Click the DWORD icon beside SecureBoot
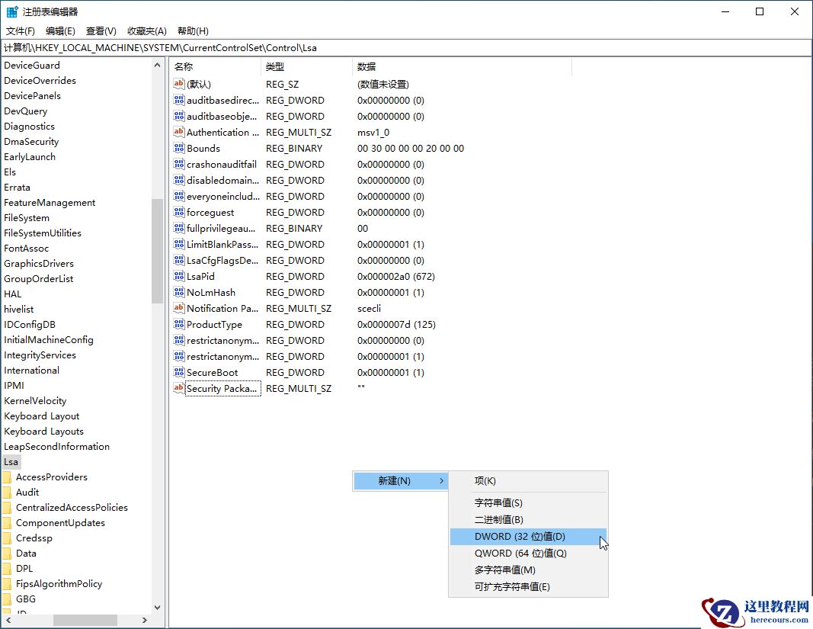Screen dimensions: 813x629 177,372
